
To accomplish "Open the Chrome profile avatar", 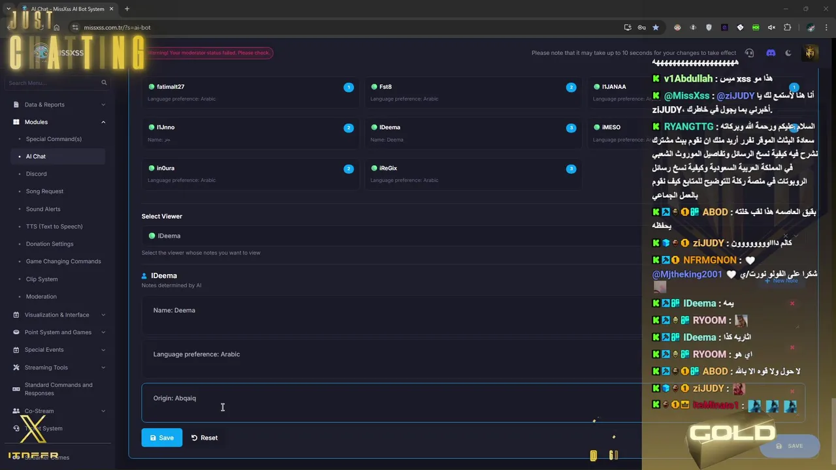I will click(811, 27).
